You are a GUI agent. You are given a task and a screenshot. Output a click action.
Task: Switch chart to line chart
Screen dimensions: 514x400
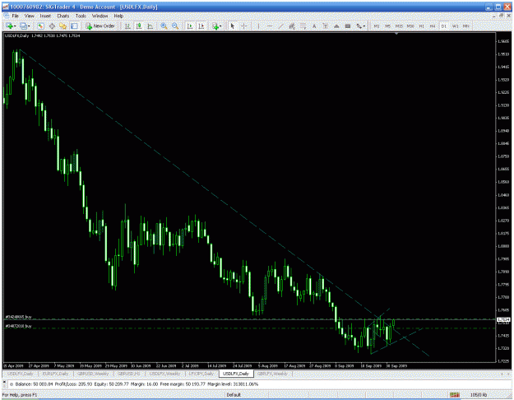(x=150, y=26)
